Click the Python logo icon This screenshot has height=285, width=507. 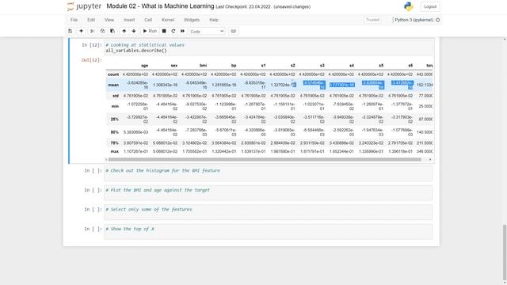pos(409,6)
